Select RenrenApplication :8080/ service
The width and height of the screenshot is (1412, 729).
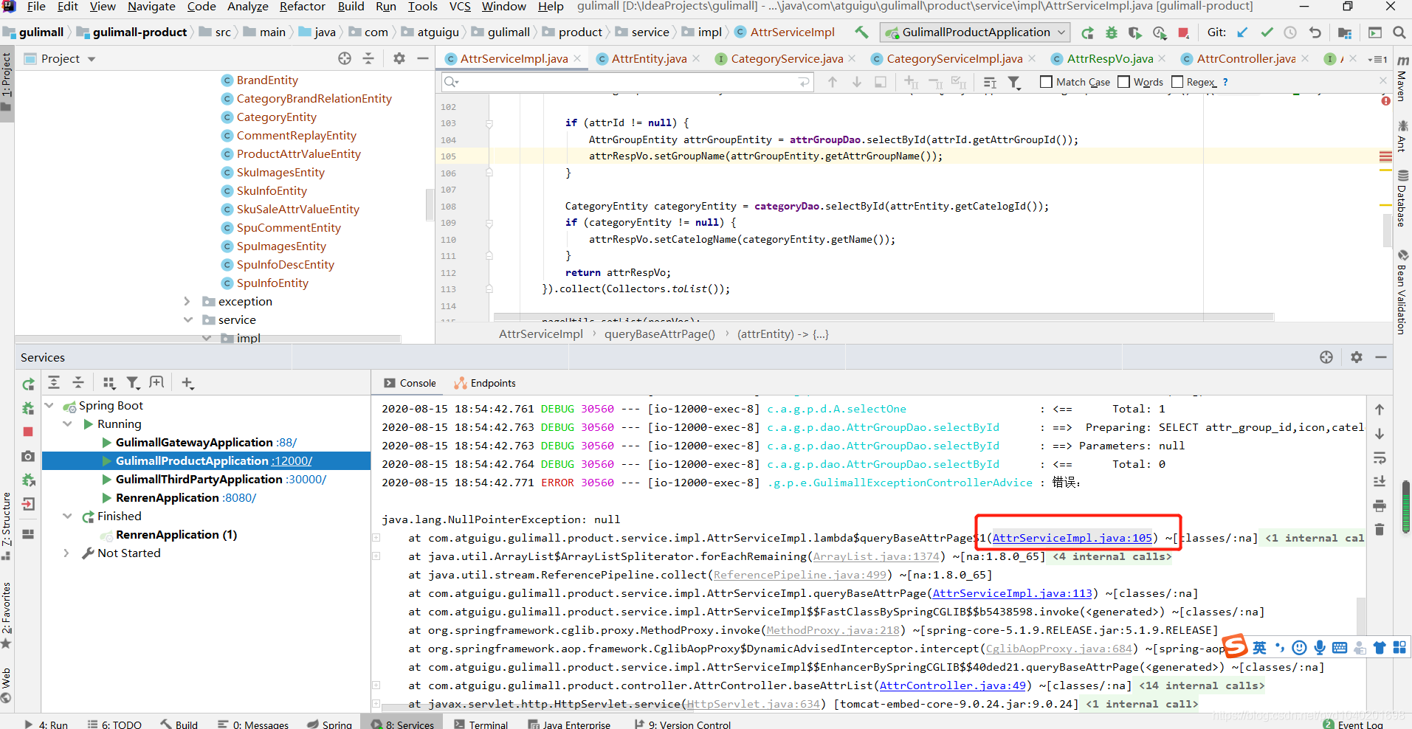coord(185,497)
